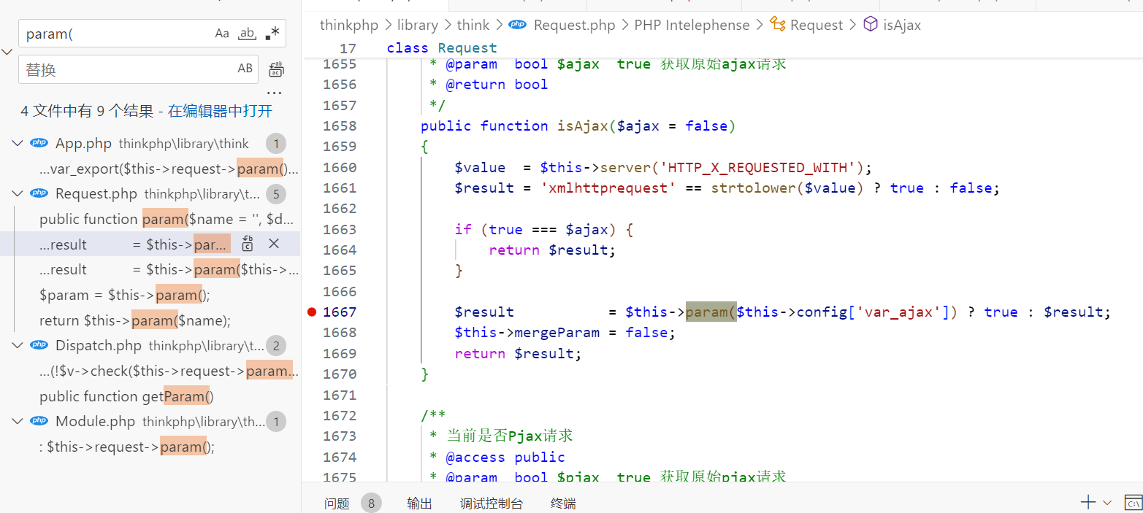Click the breakpoint dot on line 1667

click(x=313, y=312)
